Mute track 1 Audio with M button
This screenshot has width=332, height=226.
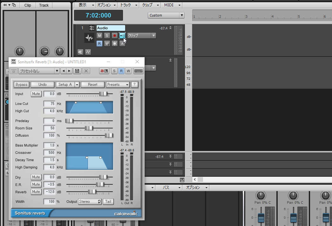coord(99,36)
